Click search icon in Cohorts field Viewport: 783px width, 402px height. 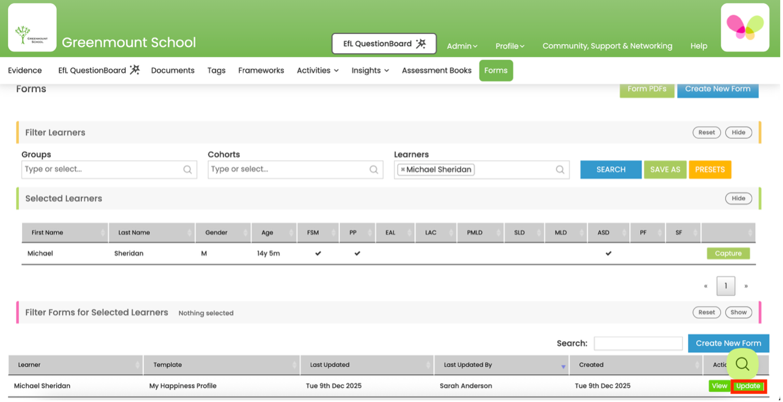pyautogui.click(x=375, y=170)
